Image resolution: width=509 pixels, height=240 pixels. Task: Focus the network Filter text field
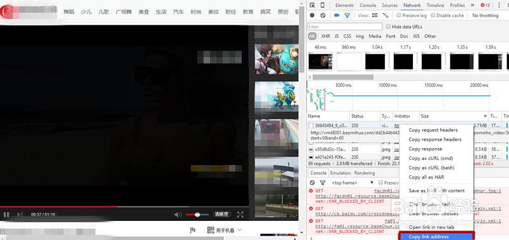coord(345,27)
